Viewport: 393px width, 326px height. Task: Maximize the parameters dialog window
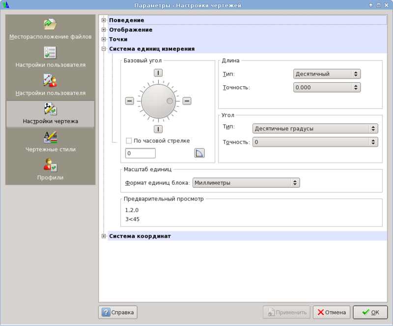378,5
